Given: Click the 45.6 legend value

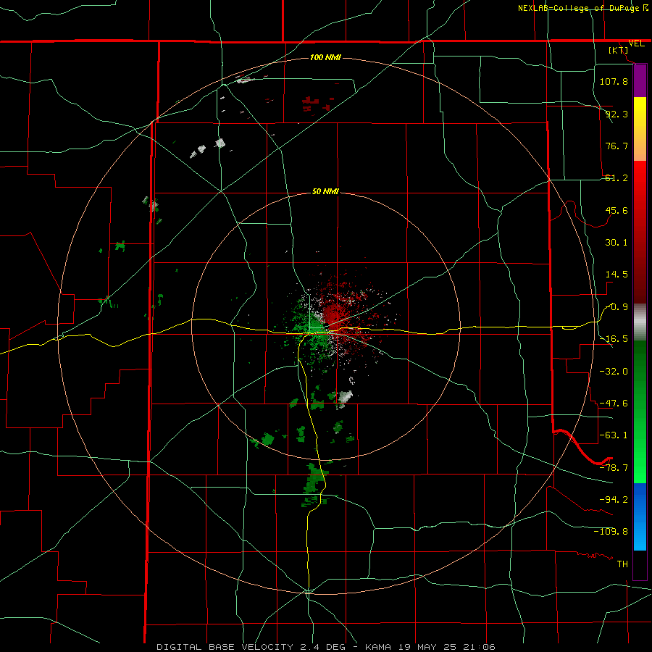Looking at the screenshot, I should pos(617,210).
